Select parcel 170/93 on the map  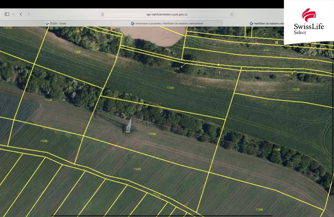[170, 88]
